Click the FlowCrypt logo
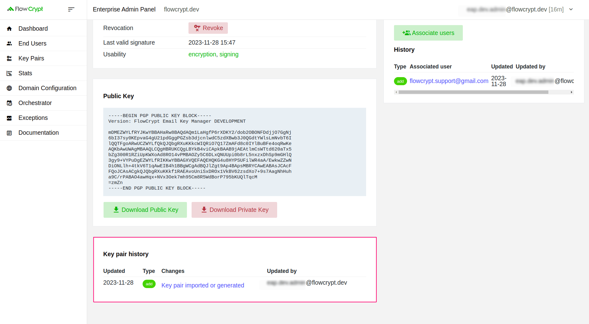This screenshot has height=324, width=589. [x=25, y=9]
